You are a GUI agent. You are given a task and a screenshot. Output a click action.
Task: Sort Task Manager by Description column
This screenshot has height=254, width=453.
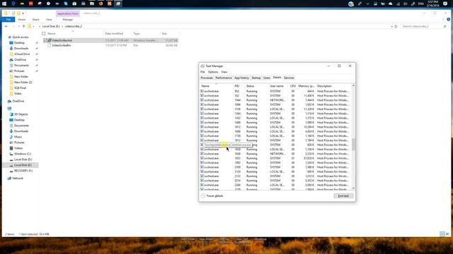point(324,86)
